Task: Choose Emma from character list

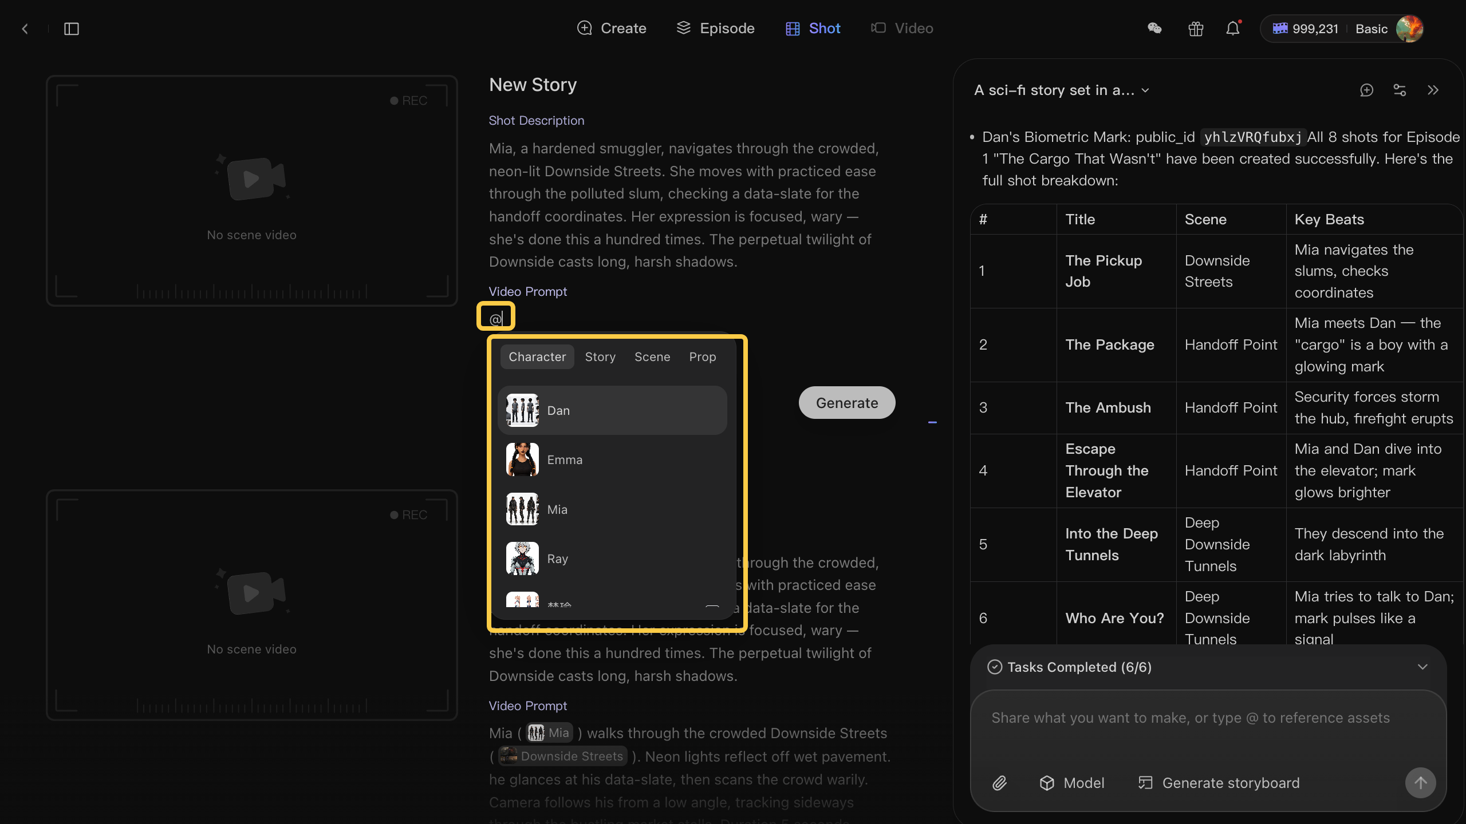Action: coord(612,459)
